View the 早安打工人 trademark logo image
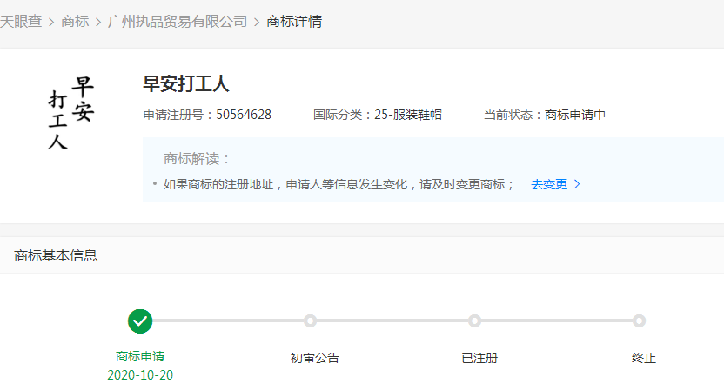Viewport: 724px width, 390px height. coord(70,113)
